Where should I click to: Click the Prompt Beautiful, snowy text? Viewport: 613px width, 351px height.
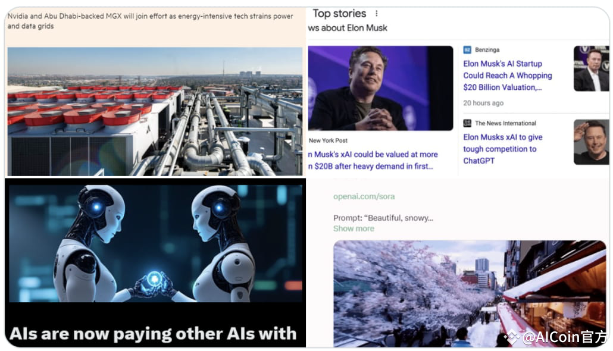383,218
